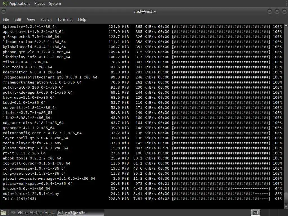
Task: Click the terminal scrollbar up arrow
Action: point(286,26)
